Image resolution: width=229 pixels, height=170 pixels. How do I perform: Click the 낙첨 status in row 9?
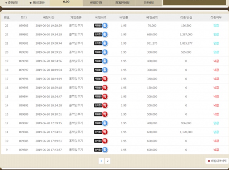tap(216, 150)
